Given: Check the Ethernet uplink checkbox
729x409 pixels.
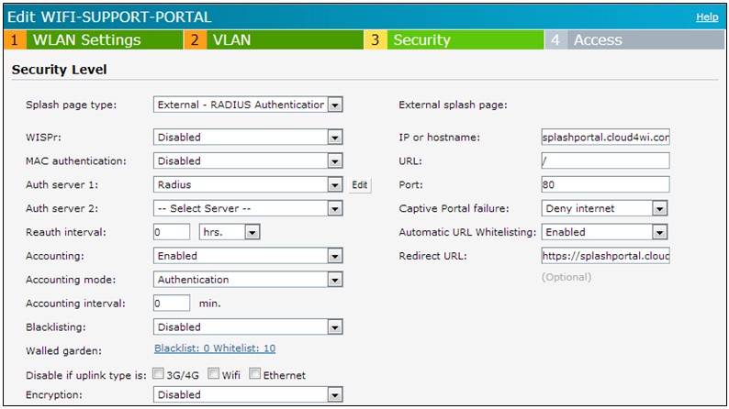Looking at the screenshot, I should [256, 375].
